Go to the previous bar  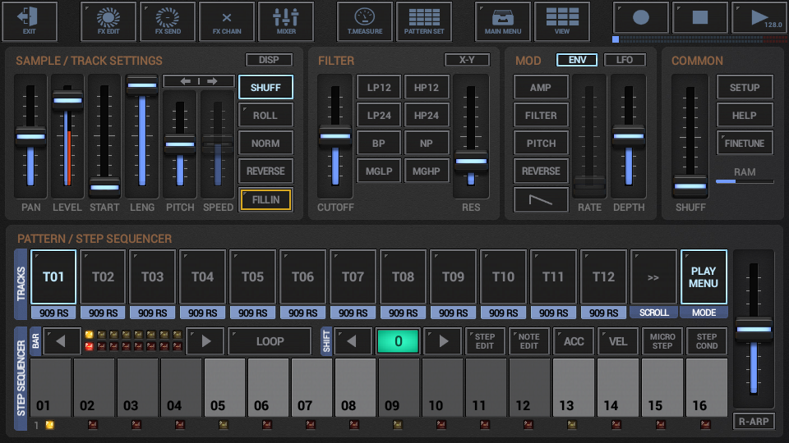62,341
